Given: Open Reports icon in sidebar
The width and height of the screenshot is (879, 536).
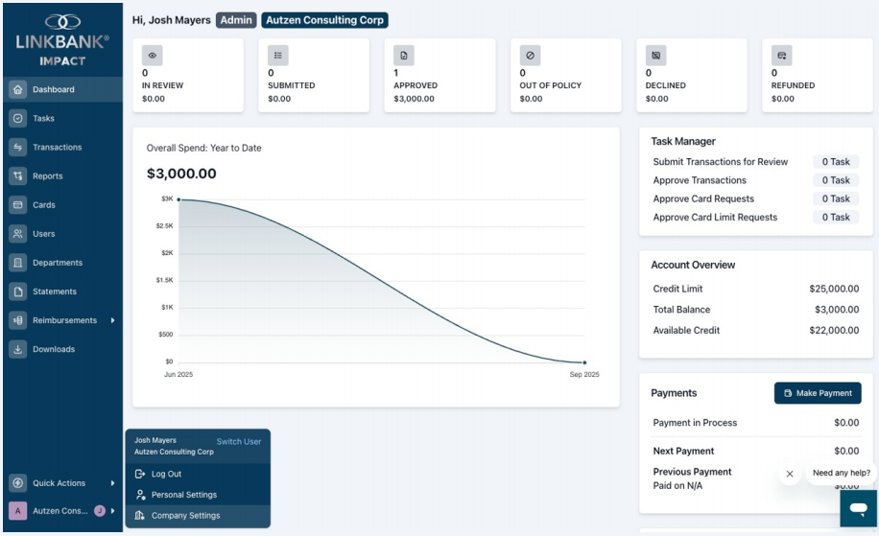Looking at the screenshot, I should pyautogui.click(x=18, y=175).
